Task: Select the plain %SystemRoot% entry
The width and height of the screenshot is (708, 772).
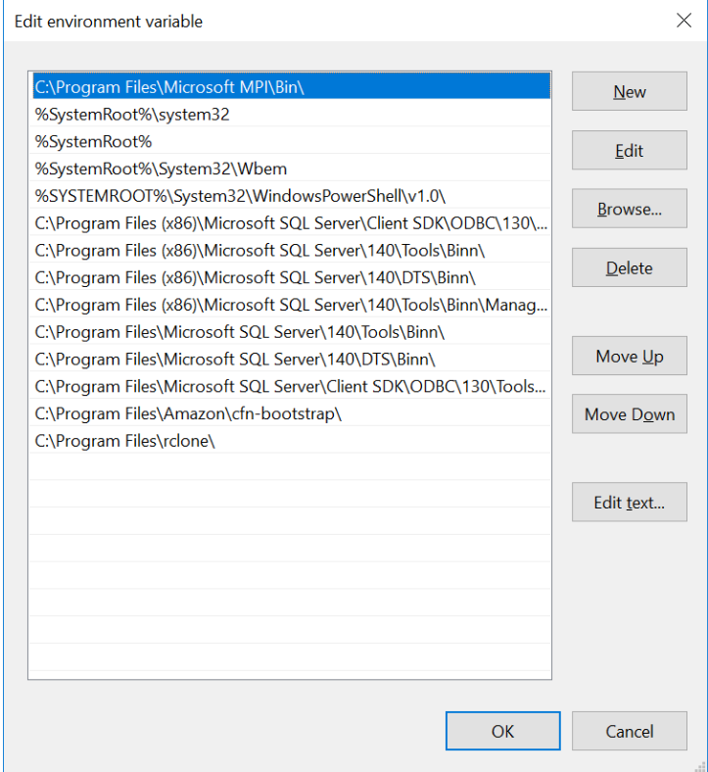Action: pos(93,141)
